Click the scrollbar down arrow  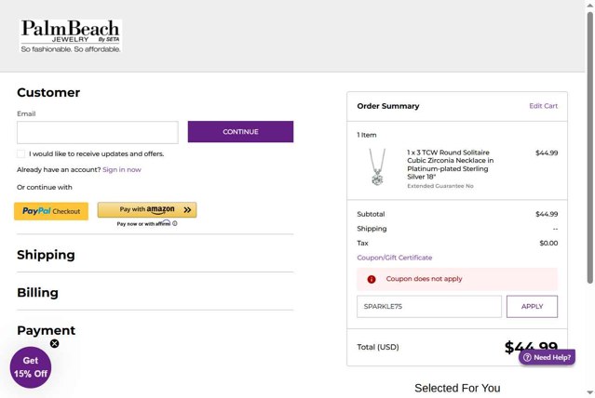590,392
